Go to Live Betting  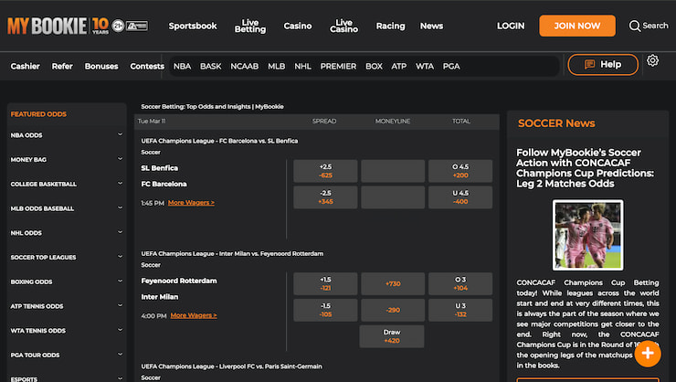point(250,26)
